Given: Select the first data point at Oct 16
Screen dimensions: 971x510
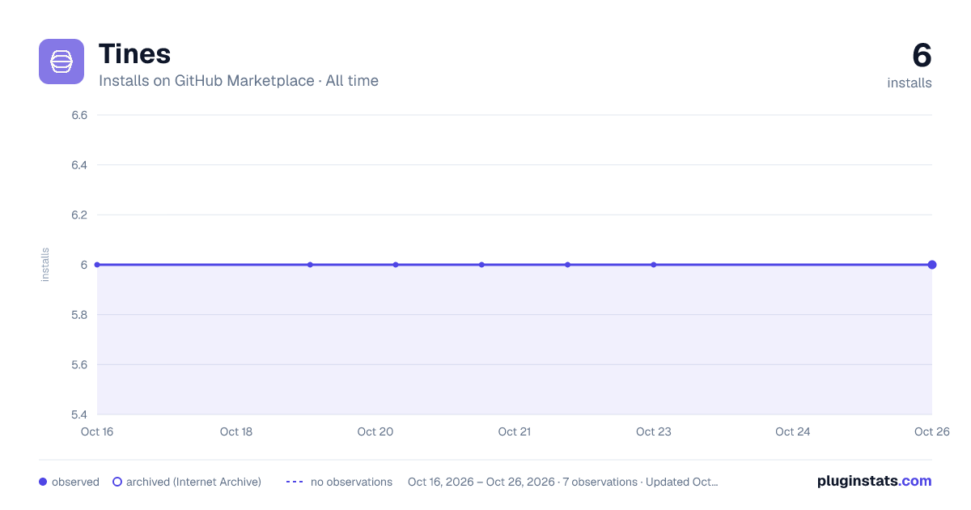Looking at the screenshot, I should tap(97, 265).
